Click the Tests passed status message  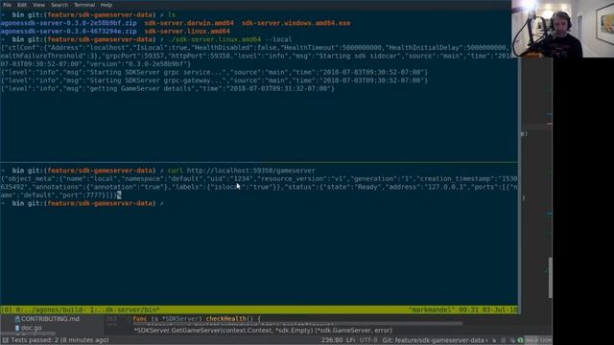[59, 340]
